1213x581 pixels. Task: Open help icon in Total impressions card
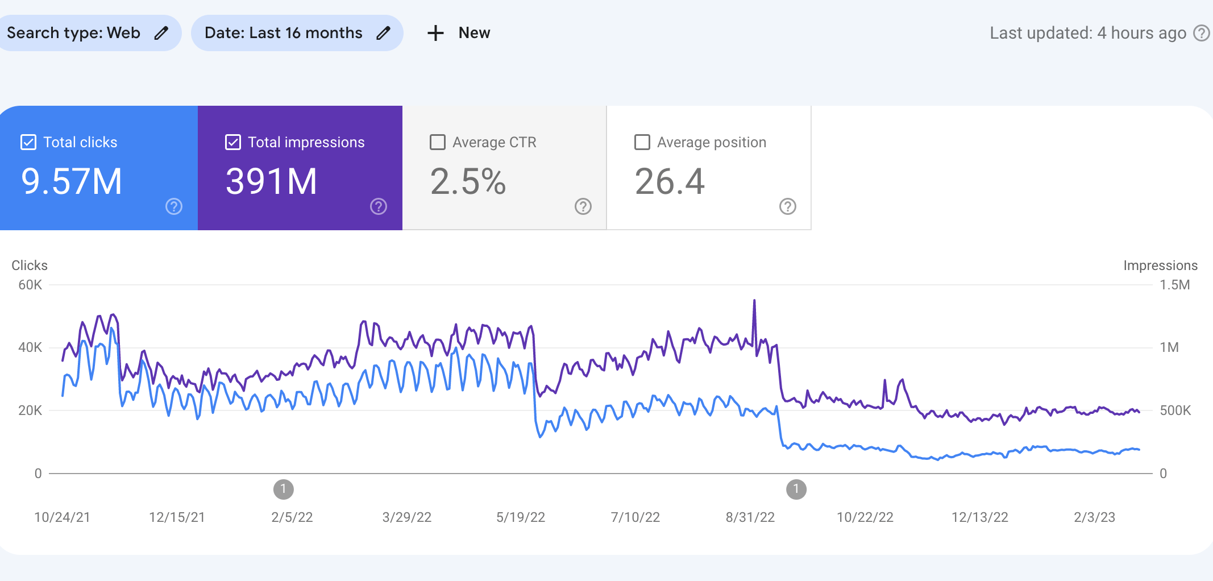click(379, 206)
